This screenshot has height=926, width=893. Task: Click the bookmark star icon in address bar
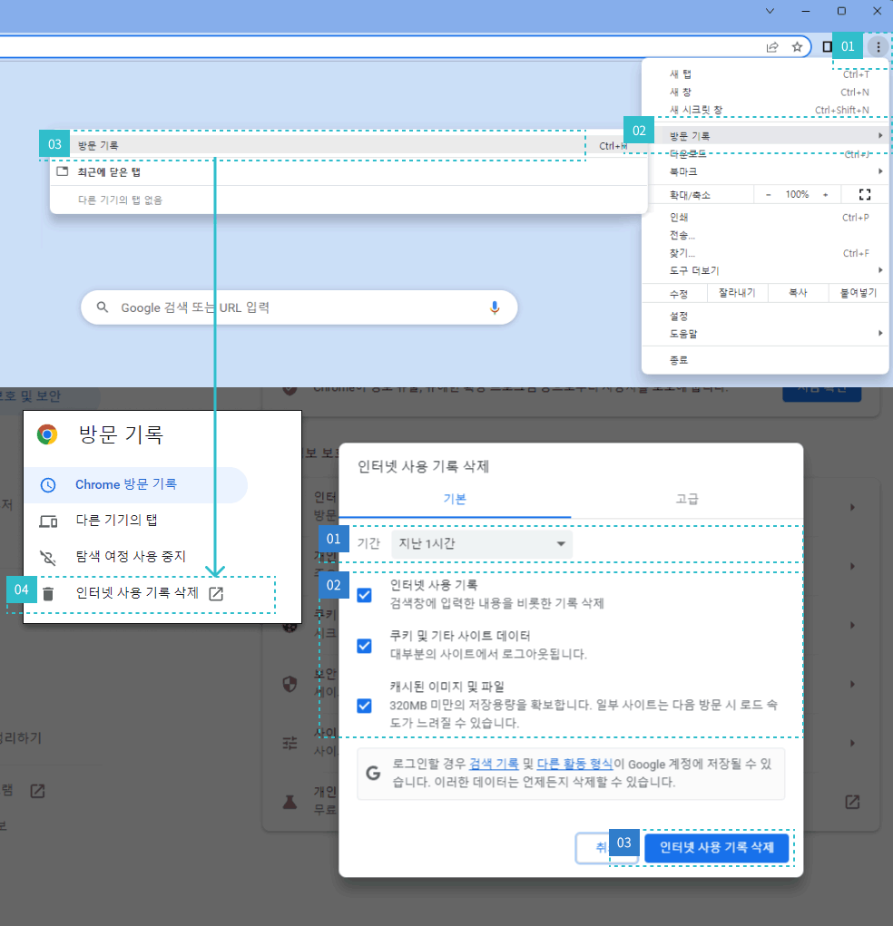797,46
